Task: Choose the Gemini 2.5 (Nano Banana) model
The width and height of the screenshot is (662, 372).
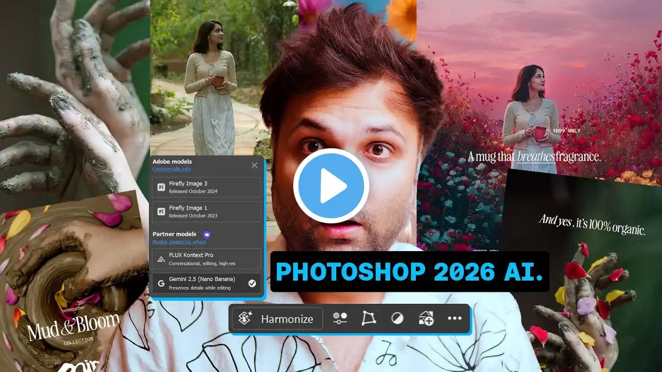Action: coord(207,283)
